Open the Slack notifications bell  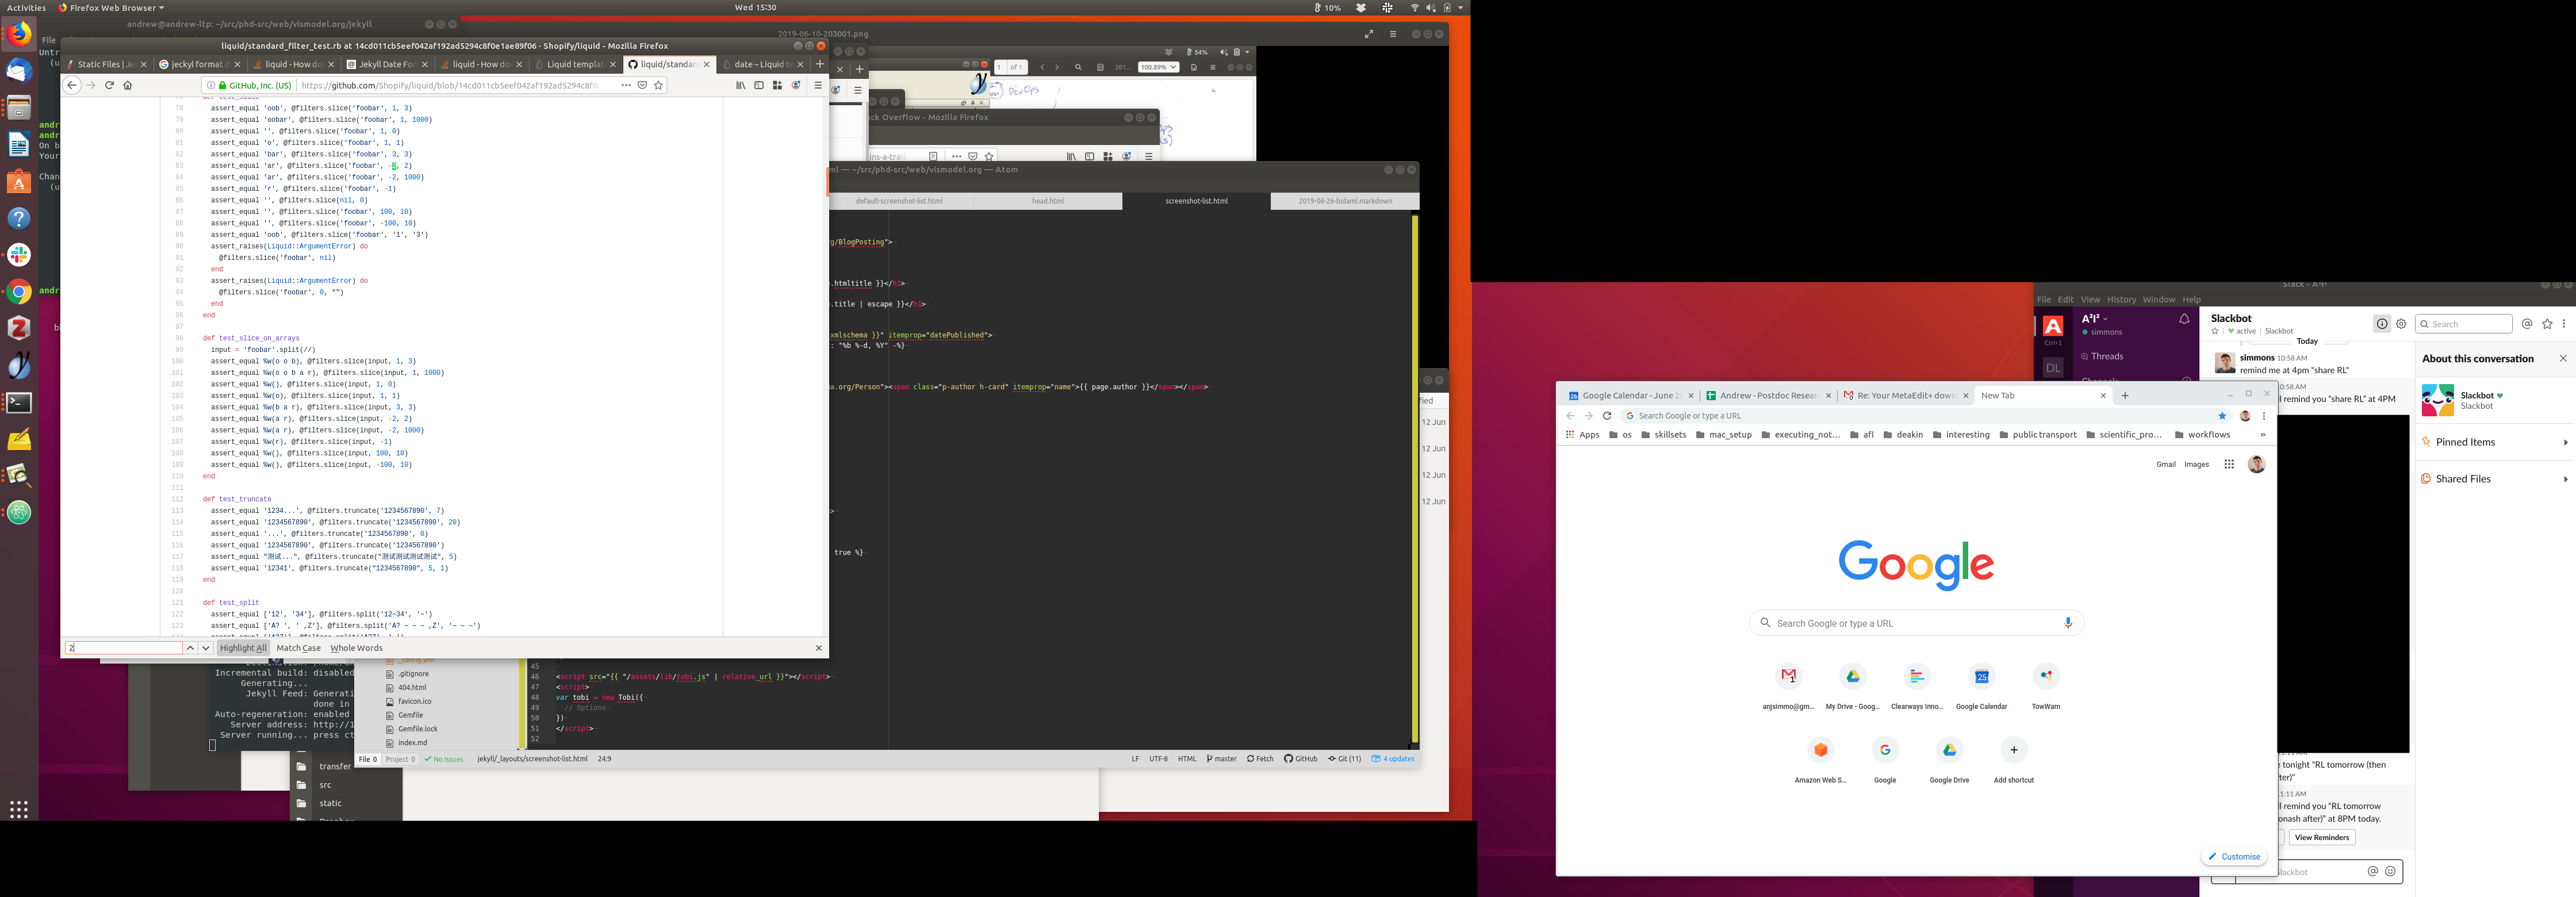(x=2184, y=319)
